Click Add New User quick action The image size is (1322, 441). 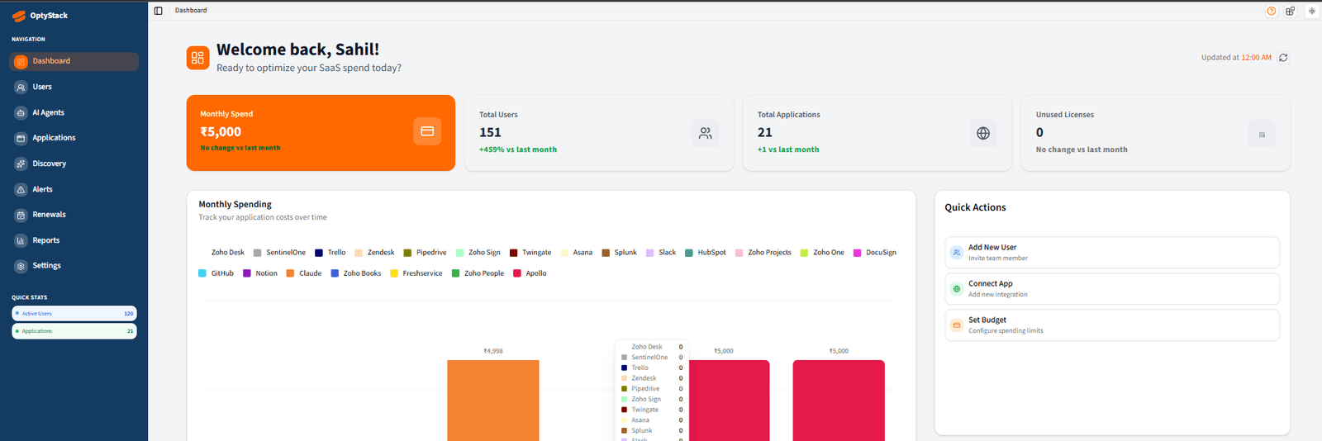[x=1112, y=253]
